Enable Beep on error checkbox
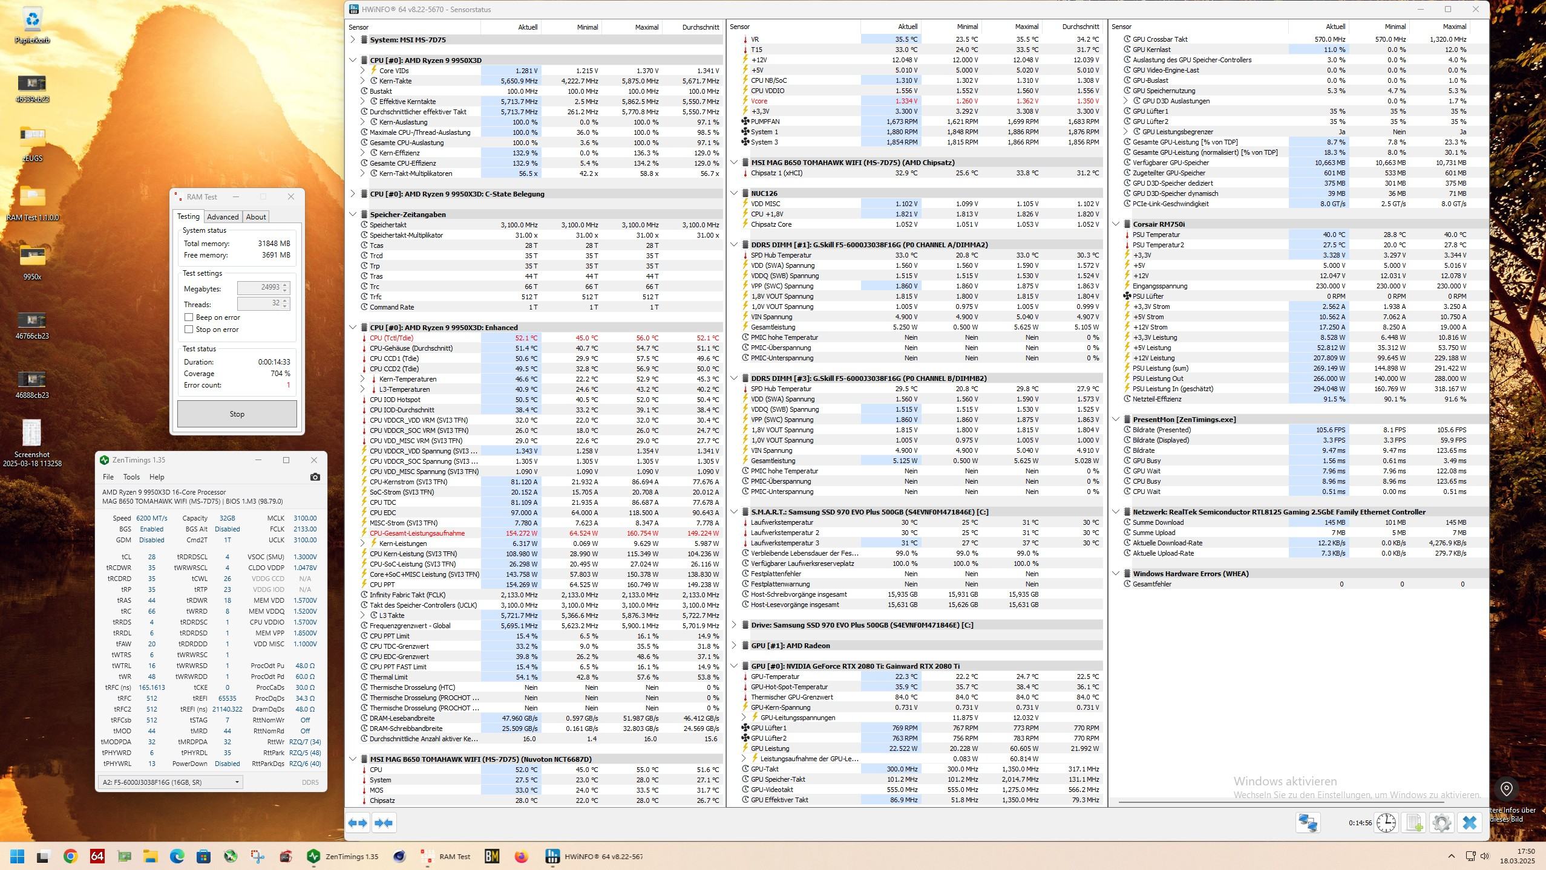The height and width of the screenshot is (870, 1546). (189, 317)
